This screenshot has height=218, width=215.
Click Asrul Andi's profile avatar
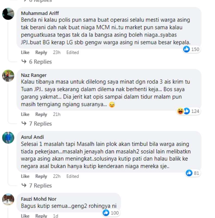[8, 138]
